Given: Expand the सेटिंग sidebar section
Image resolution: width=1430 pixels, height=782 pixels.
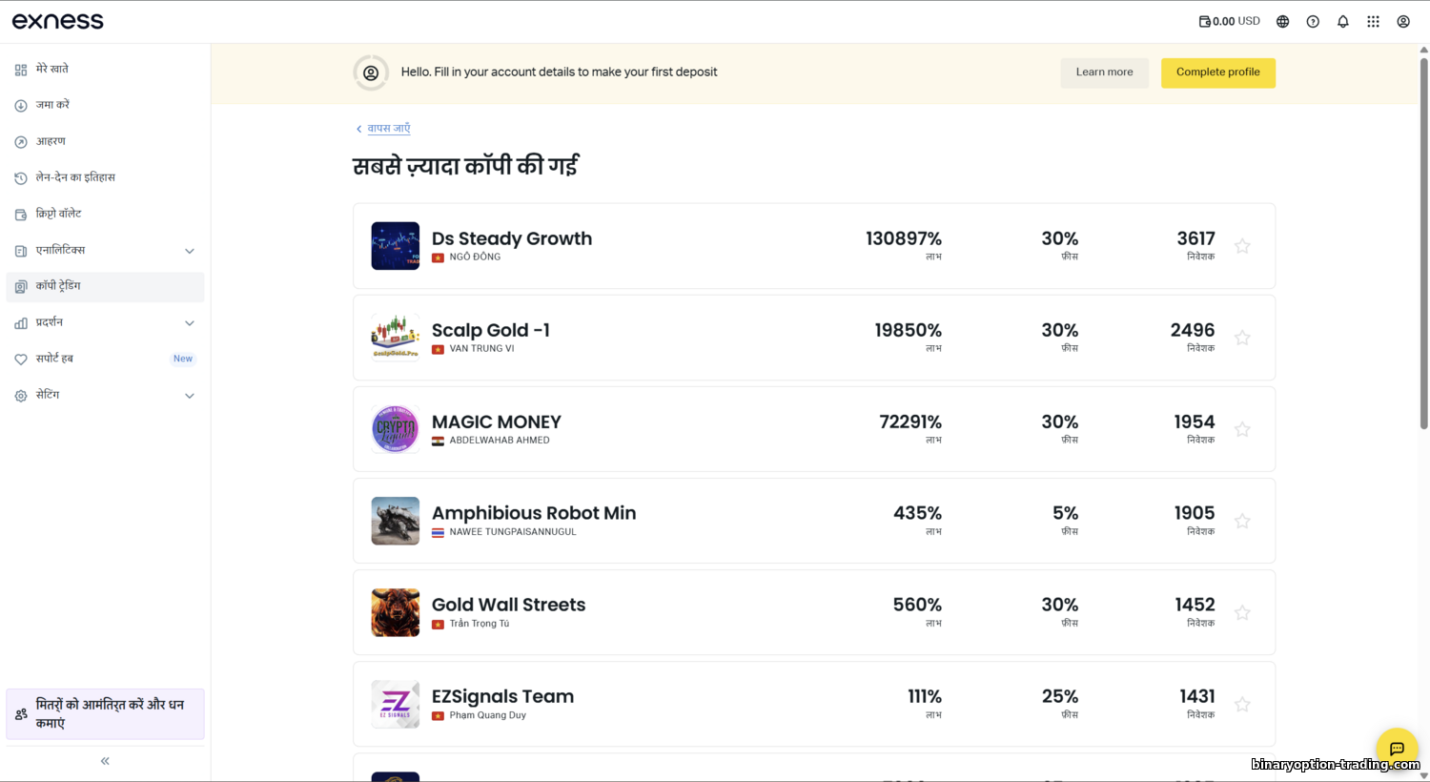Looking at the screenshot, I should [189, 396].
